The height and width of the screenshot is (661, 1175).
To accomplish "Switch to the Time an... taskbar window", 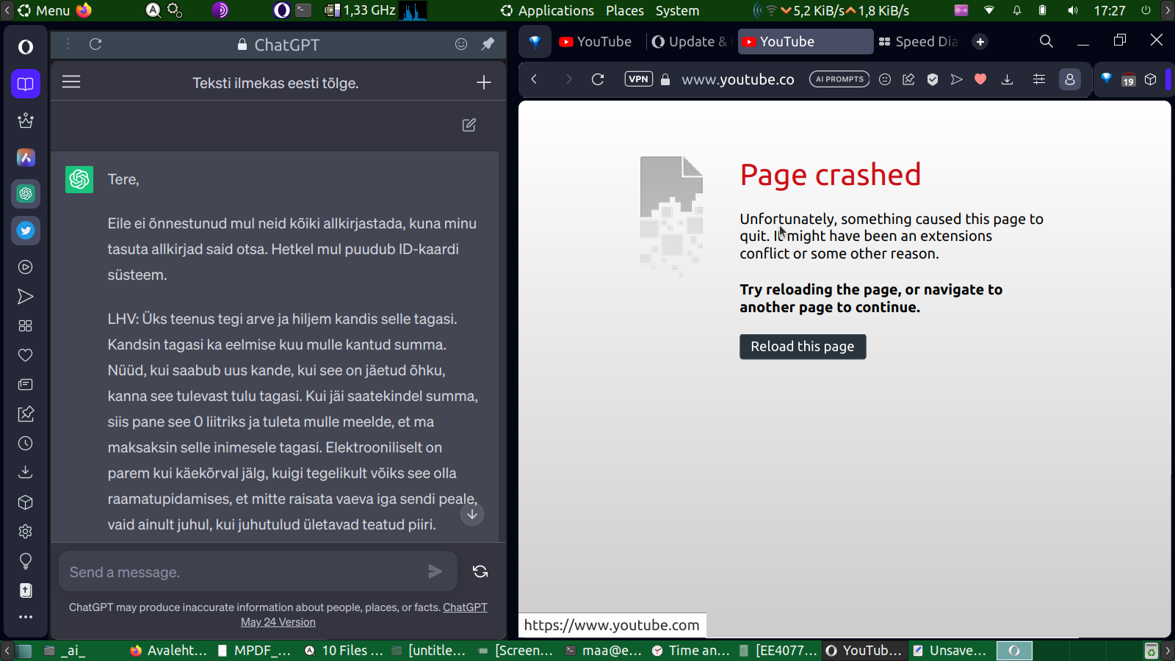I will click(692, 651).
